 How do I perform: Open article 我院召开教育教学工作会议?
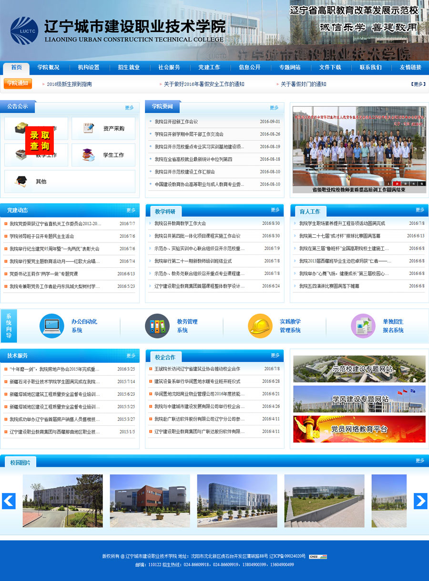click(x=180, y=223)
